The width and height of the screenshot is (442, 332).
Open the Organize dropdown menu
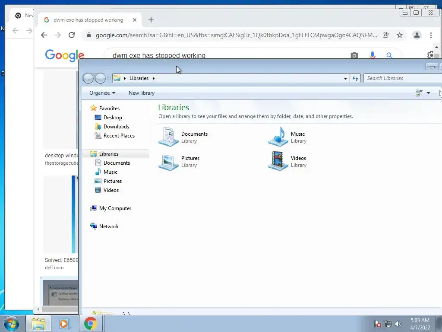[x=102, y=93]
